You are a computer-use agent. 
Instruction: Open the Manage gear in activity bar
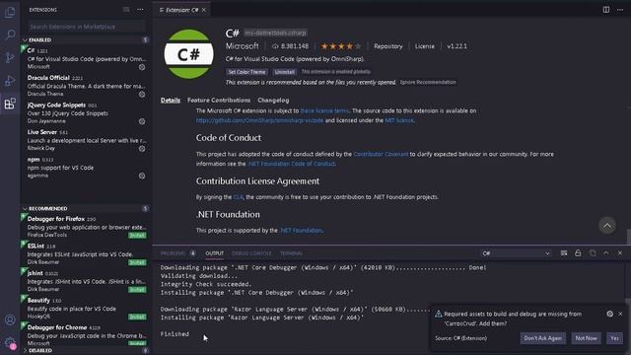pyautogui.click(x=10, y=342)
